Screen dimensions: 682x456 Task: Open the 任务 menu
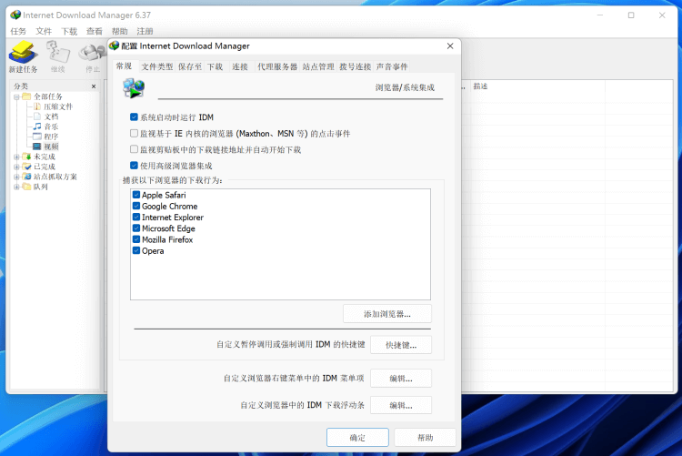tap(18, 31)
